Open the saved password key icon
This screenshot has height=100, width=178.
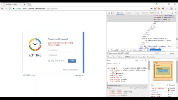pyautogui.click(x=151, y=9)
